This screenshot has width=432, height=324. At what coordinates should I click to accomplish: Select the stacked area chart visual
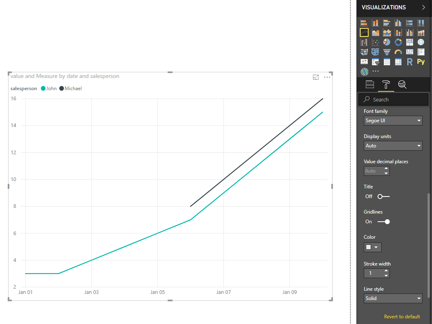387,32
